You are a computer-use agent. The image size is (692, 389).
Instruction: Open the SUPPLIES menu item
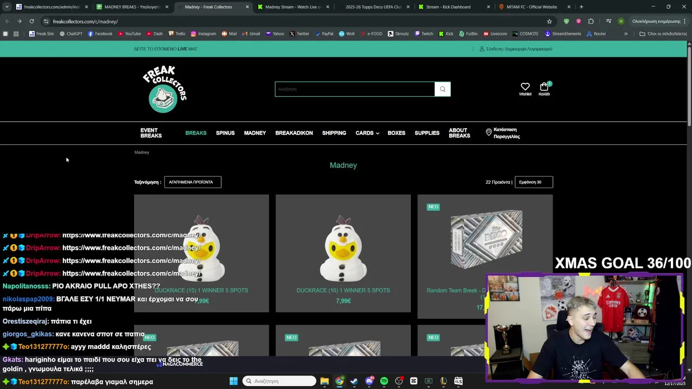coord(427,133)
